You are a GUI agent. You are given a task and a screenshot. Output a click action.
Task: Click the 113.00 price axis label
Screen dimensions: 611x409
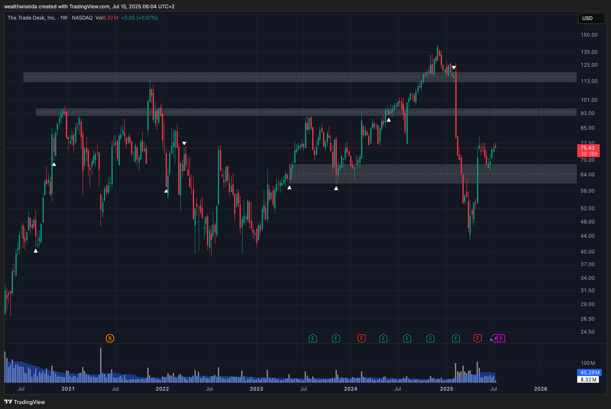pyautogui.click(x=590, y=81)
